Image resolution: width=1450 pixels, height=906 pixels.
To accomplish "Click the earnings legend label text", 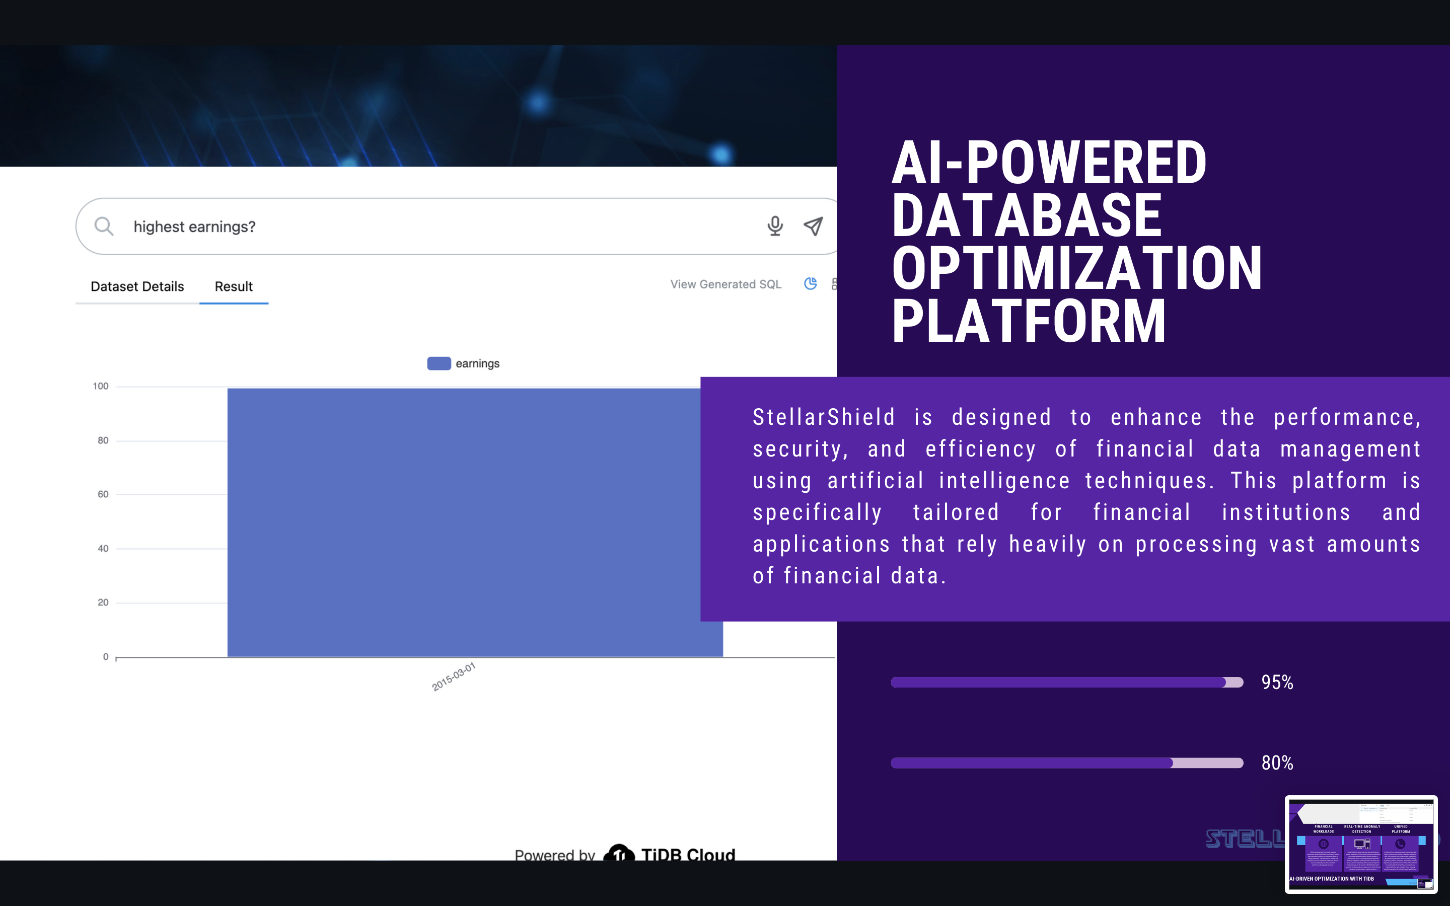I will tap(477, 363).
